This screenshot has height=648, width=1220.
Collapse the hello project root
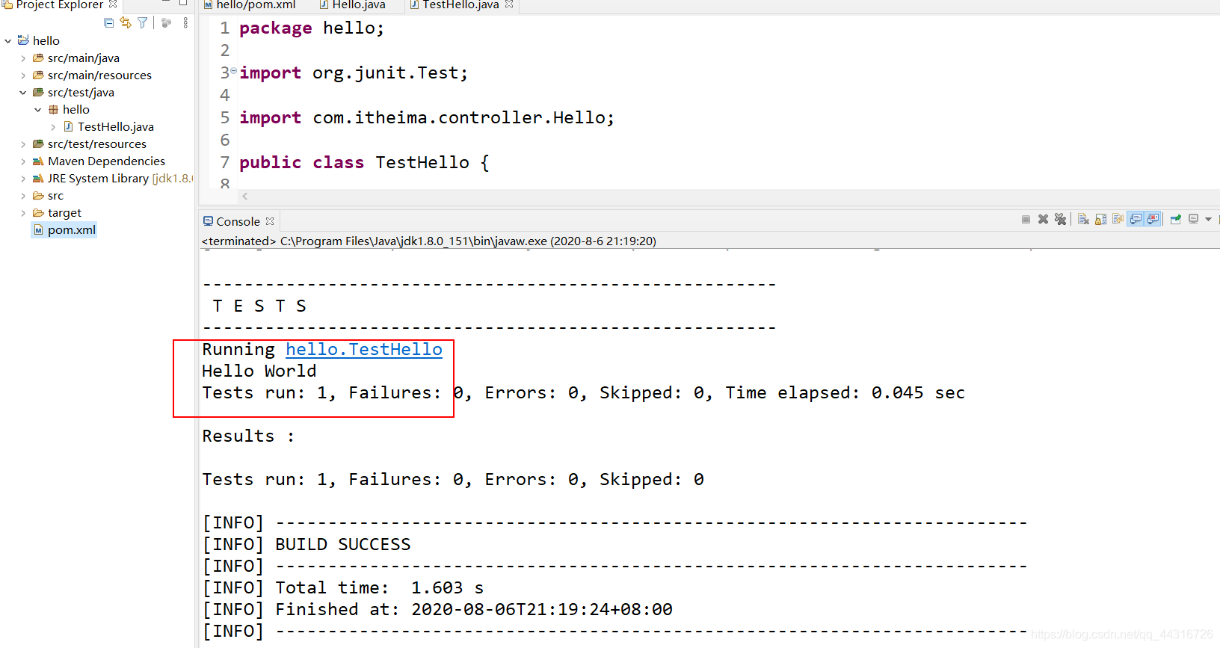click(8, 41)
